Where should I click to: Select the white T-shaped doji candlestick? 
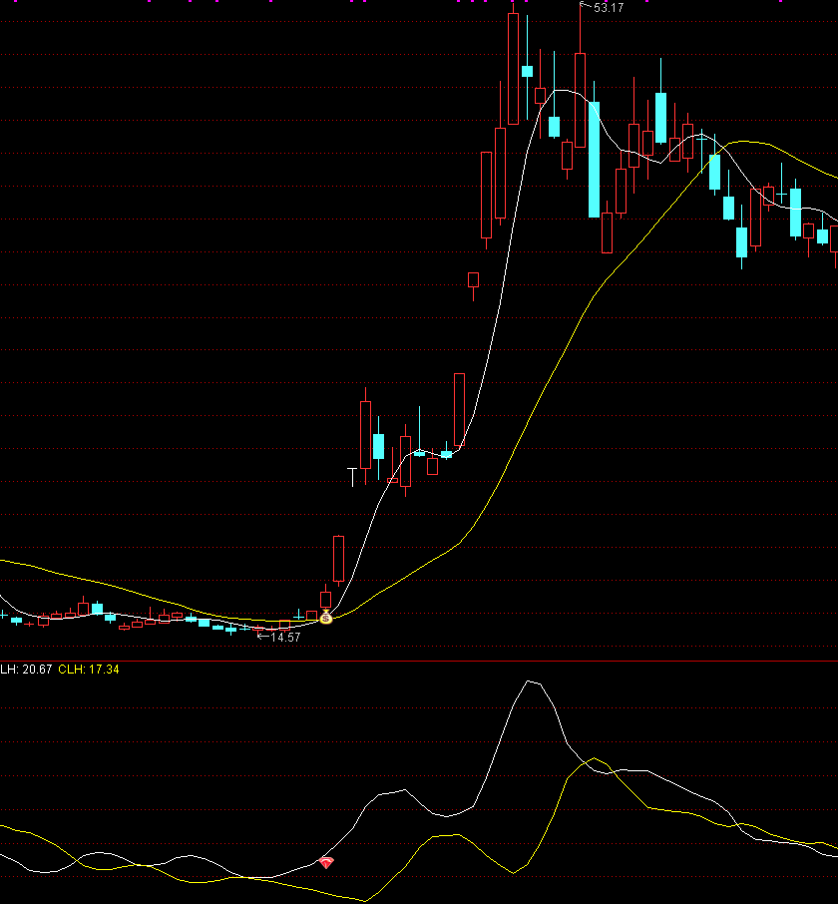point(353,477)
